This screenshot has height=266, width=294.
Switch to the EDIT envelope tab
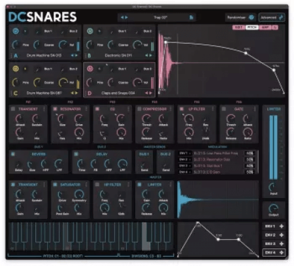[x=238, y=27]
